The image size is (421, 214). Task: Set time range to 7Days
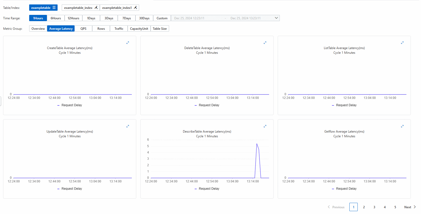(127, 18)
